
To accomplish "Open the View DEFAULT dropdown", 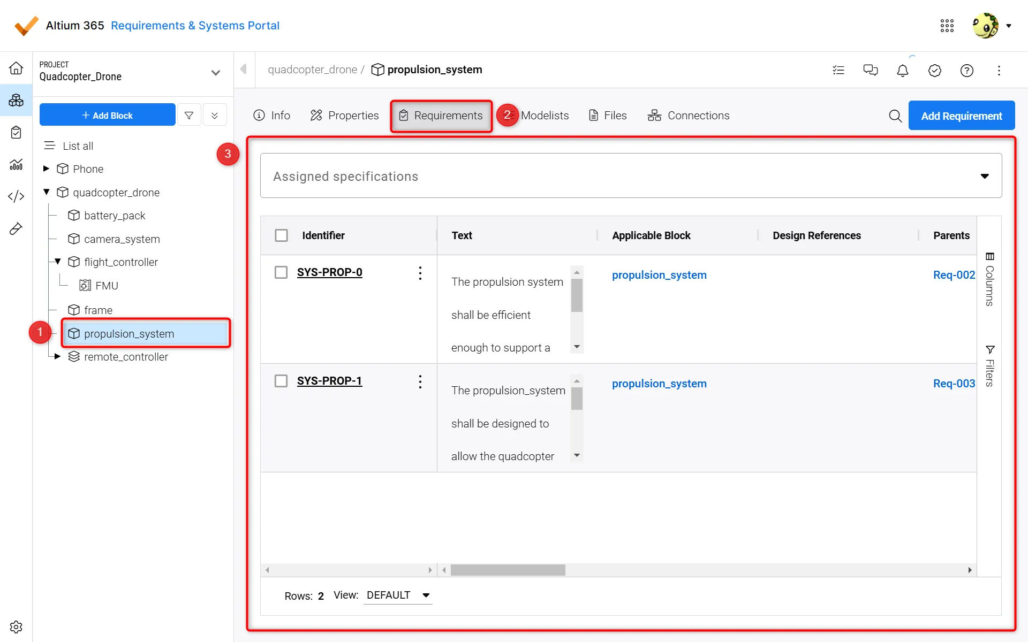I will coord(397,595).
